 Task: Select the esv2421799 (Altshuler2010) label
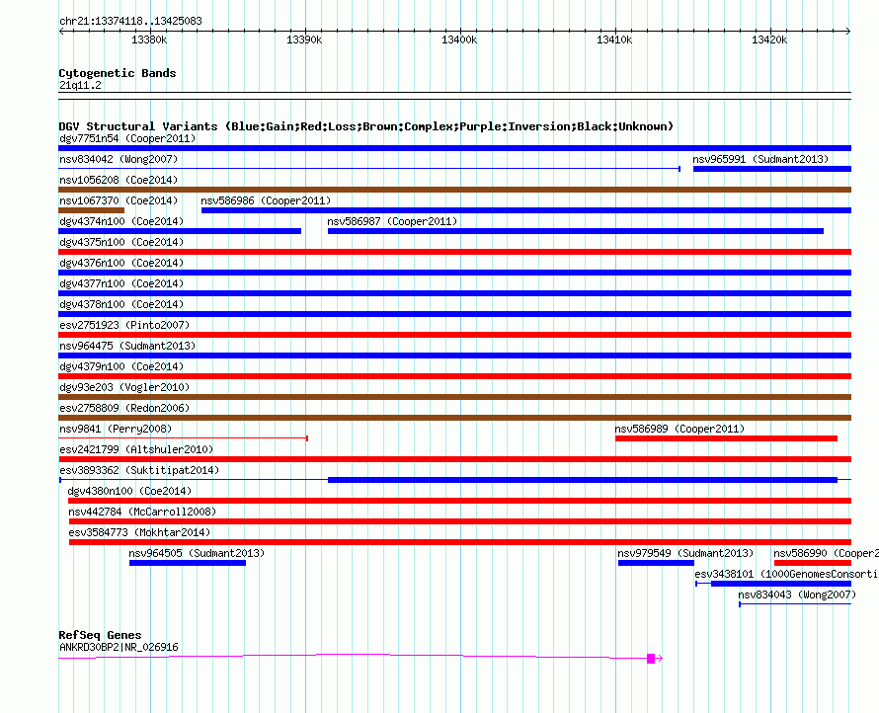(x=136, y=449)
